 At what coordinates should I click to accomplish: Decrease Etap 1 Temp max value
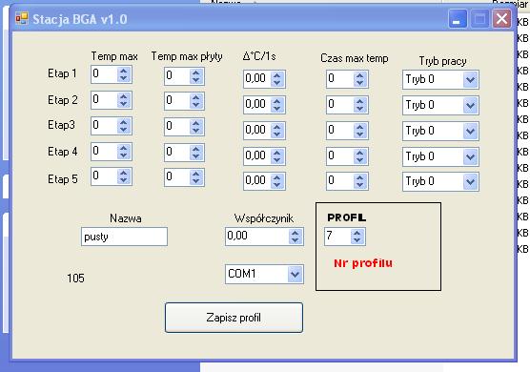[124, 78]
